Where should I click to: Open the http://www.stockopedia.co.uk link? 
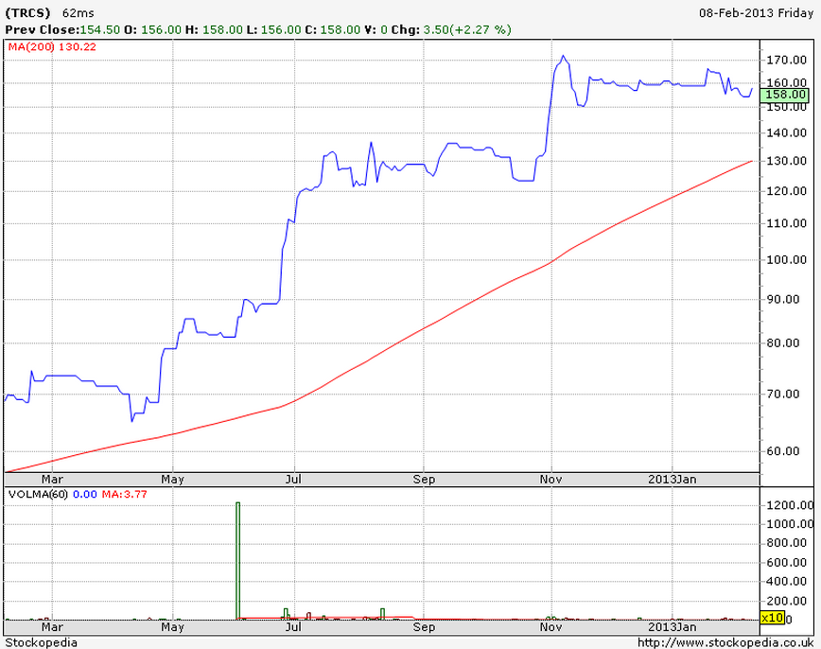(725, 642)
